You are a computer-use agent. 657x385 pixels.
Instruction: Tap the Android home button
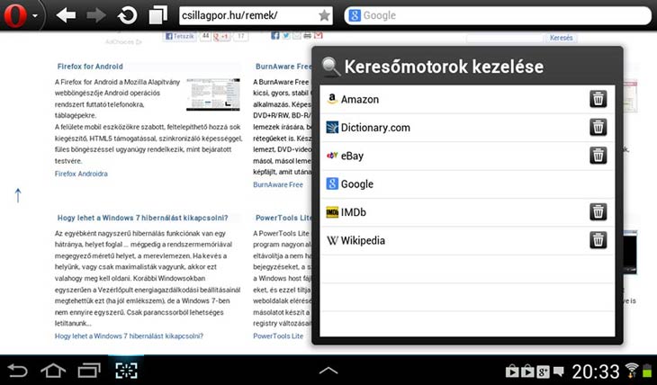pos(53,371)
